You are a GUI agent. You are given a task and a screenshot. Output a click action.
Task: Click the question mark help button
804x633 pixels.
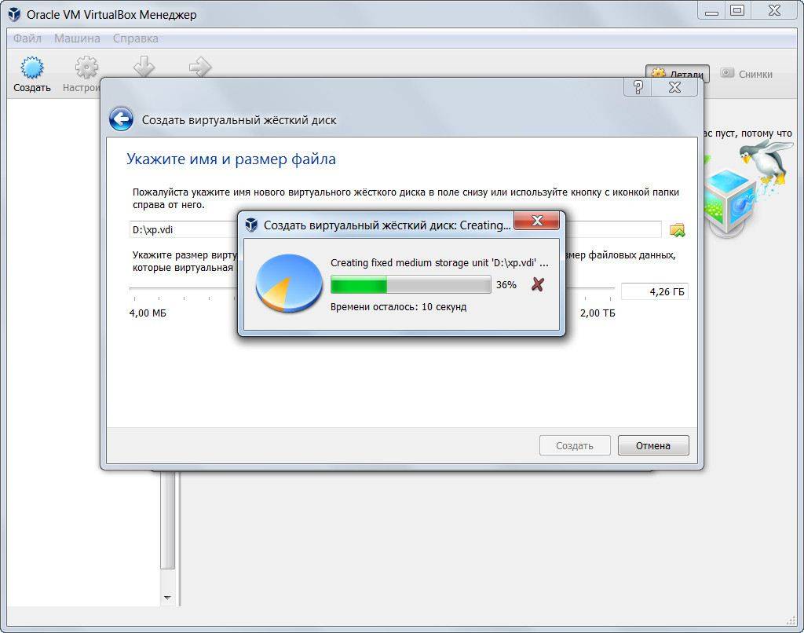(x=638, y=87)
